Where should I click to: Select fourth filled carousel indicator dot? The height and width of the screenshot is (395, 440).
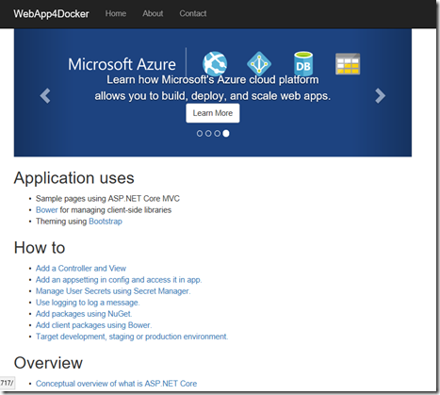(x=226, y=134)
